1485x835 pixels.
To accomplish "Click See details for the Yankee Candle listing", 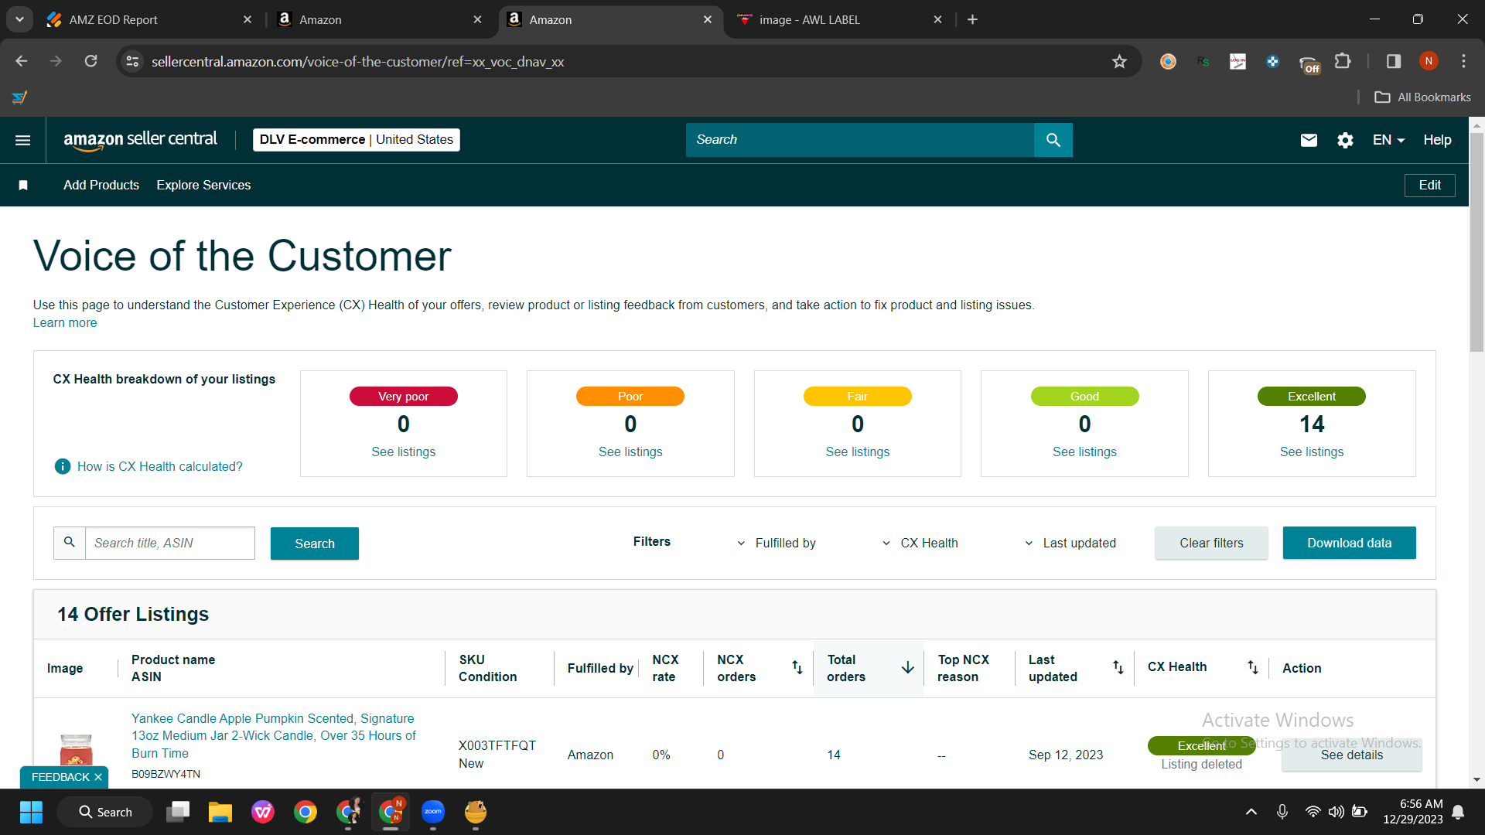I will [x=1351, y=755].
